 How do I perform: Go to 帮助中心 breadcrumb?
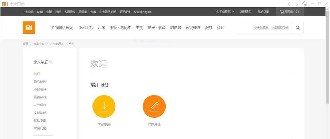click(39, 44)
